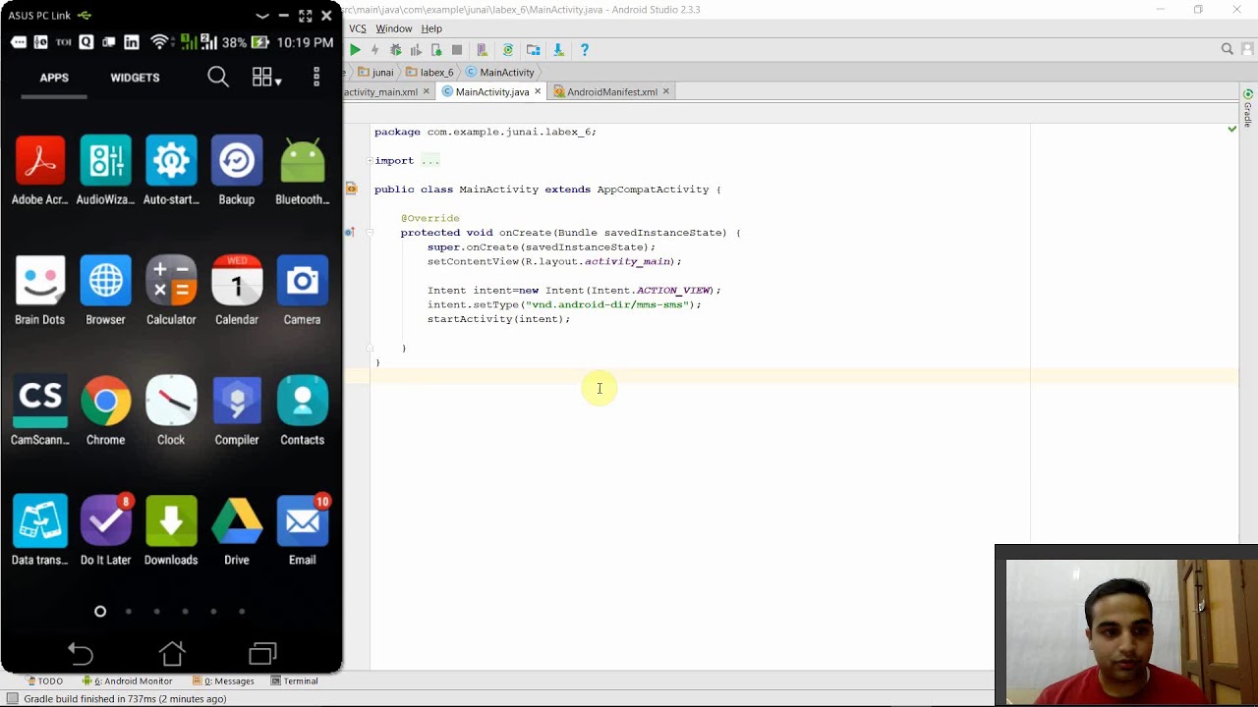
Task: Open the SDK Manager download icon
Action: 558,49
